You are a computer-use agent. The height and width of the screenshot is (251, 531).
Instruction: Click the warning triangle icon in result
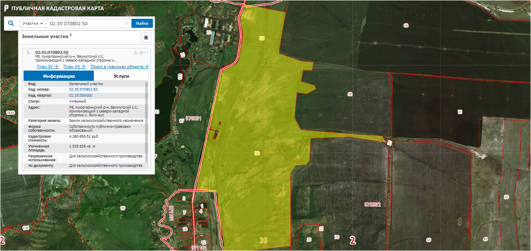tap(136, 53)
